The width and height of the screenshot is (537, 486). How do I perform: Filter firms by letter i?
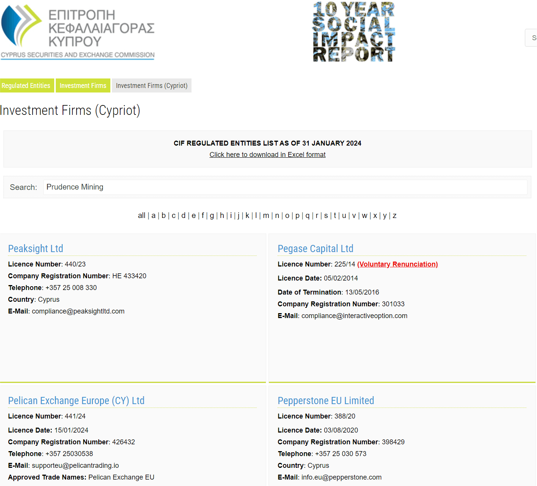pos(231,216)
